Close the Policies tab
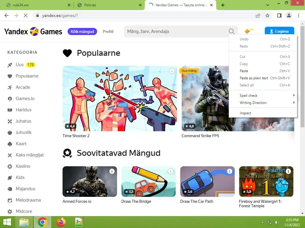 (140, 5)
